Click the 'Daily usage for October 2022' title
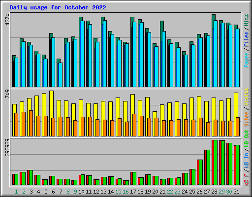252x197 pixels. 58,7
